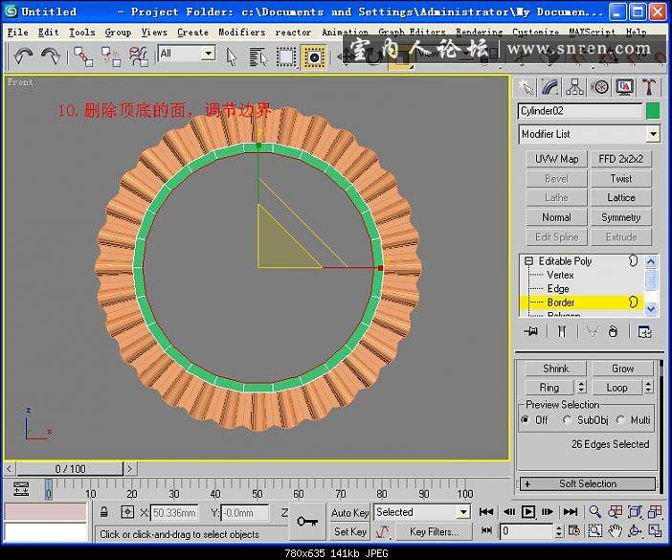Open the Mini Curve Editor icon
Viewport: 672px width, 560px height.
click(x=21, y=489)
